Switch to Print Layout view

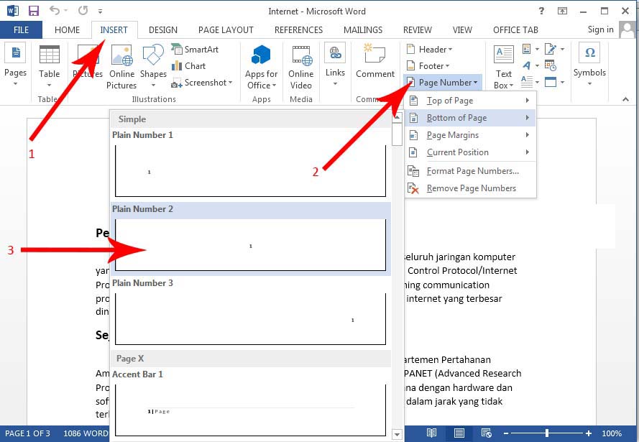[x=459, y=433]
